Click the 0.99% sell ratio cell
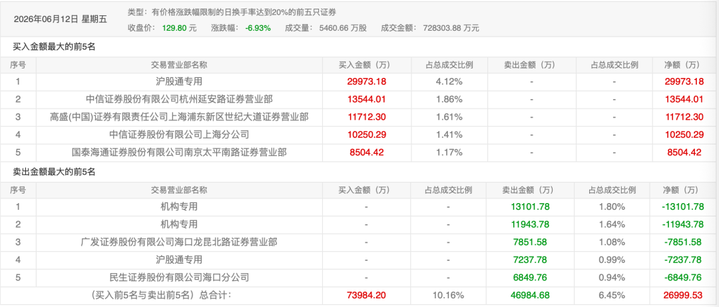 tap(612, 260)
